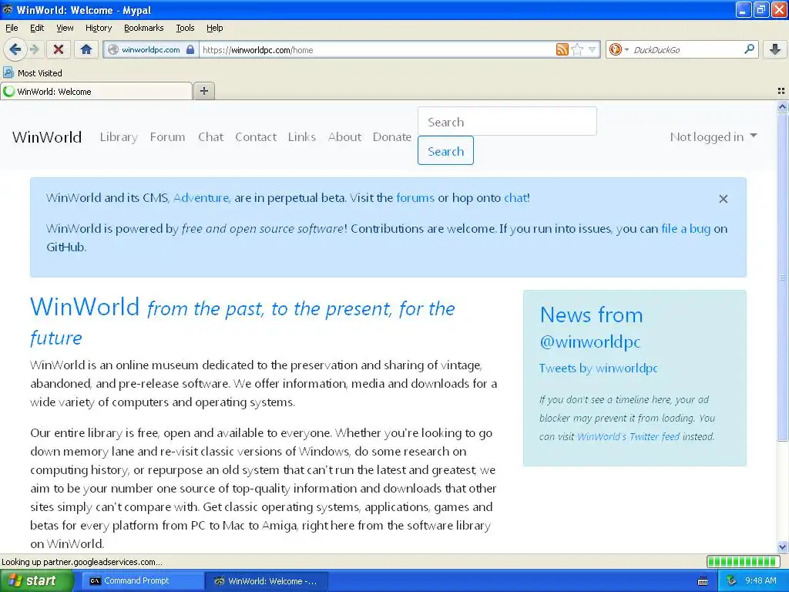Open the Help menu

[x=215, y=28]
